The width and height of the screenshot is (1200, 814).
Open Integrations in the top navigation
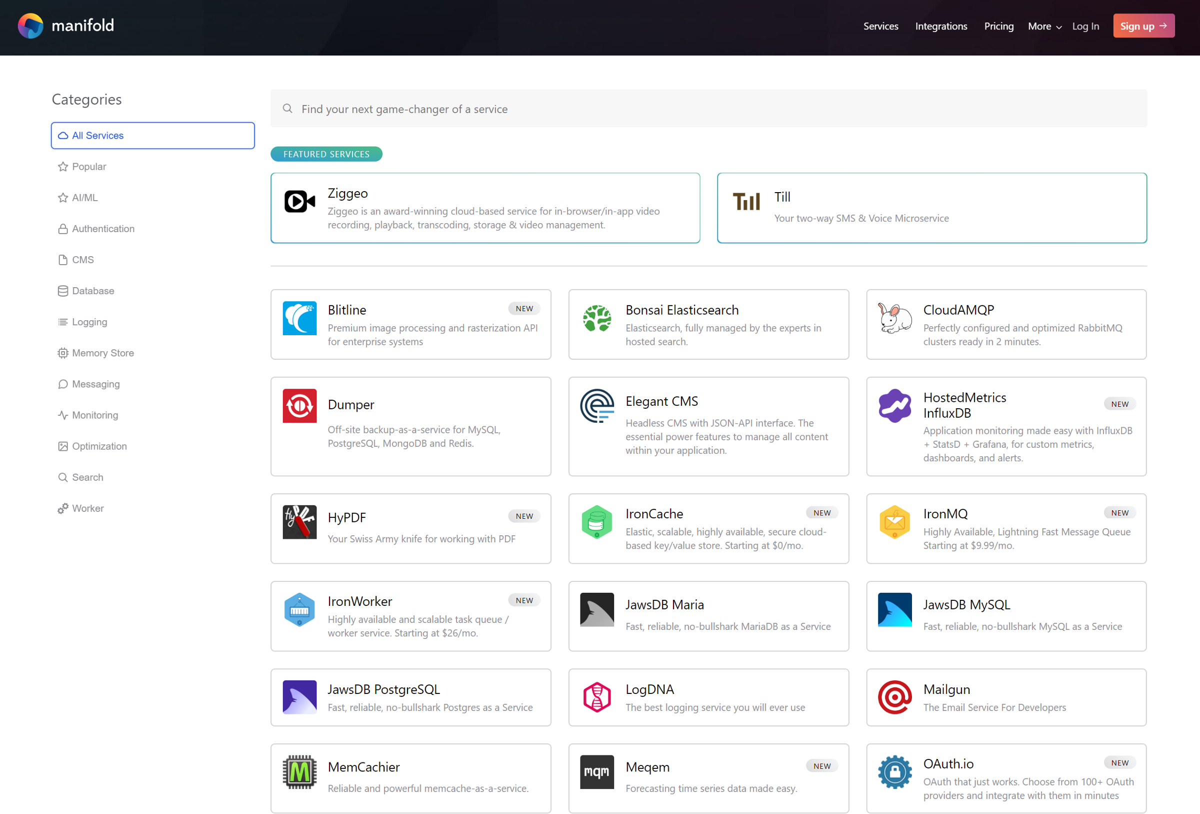[941, 27]
